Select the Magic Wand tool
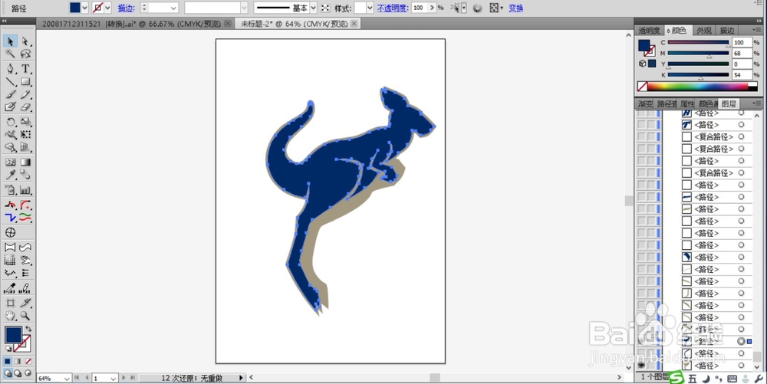 [x=10, y=53]
